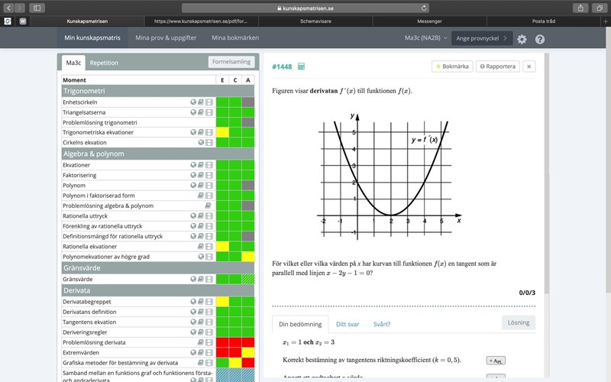Screen dimensions: 611x382
Task: Click the Safari sidebar toggle icon
Action: (37, 8)
